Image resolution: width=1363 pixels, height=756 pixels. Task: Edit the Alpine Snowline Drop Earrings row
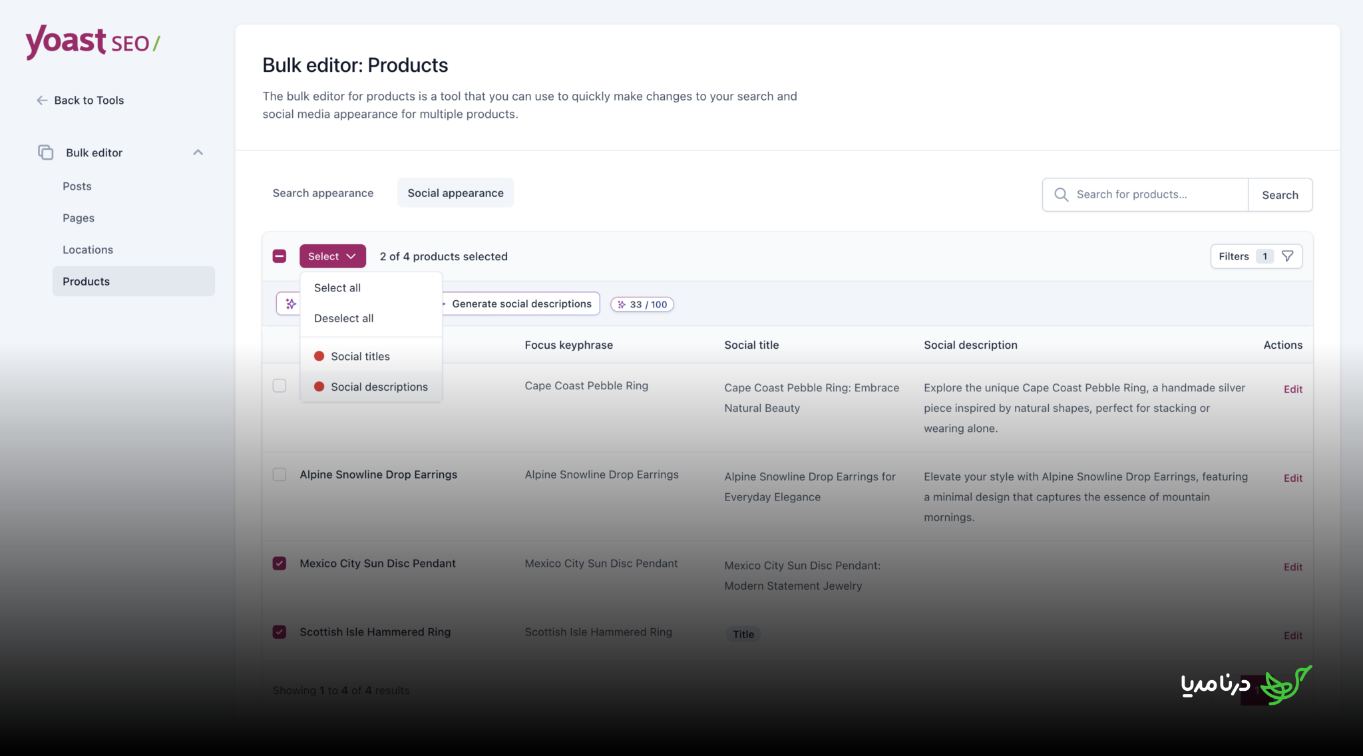tap(1292, 478)
